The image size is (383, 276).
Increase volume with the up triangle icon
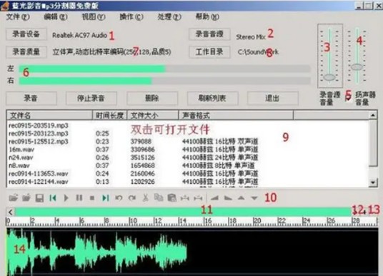click(241, 198)
